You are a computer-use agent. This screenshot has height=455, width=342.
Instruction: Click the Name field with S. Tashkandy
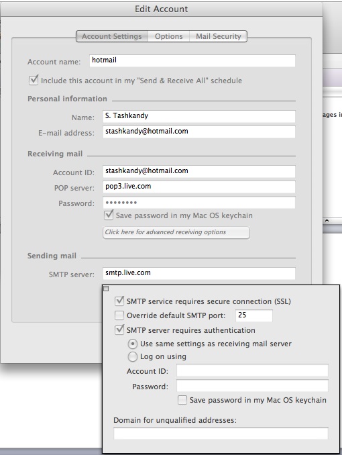click(199, 116)
